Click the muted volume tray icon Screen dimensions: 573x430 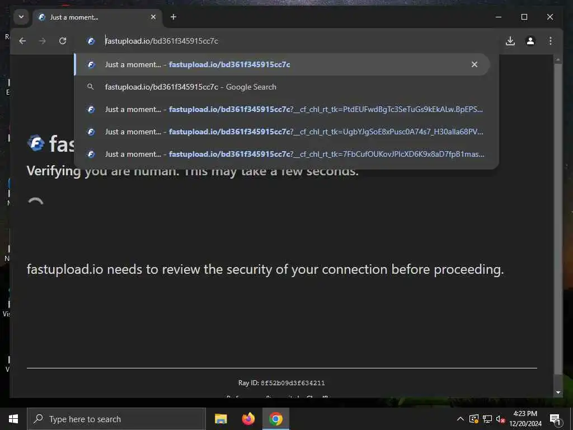coord(500,419)
